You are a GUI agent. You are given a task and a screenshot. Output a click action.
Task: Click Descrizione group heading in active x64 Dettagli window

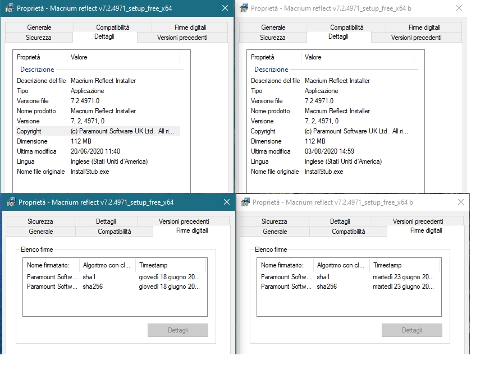pos(37,70)
